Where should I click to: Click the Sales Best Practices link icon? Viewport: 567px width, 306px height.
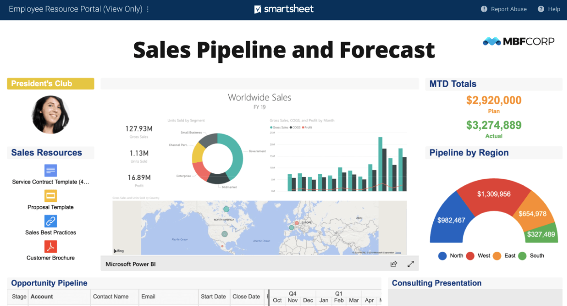point(51,221)
